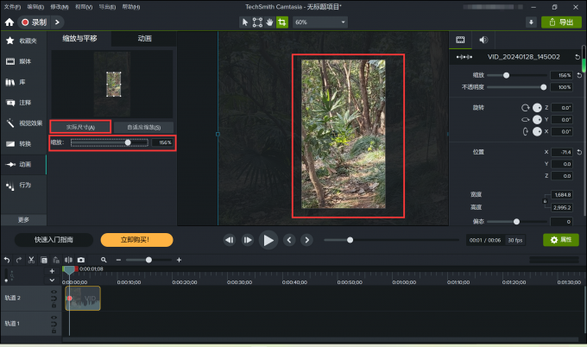The width and height of the screenshot is (587, 347).
Task: Select the crop tool in canvas toolbar
Action: click(281, 22)
